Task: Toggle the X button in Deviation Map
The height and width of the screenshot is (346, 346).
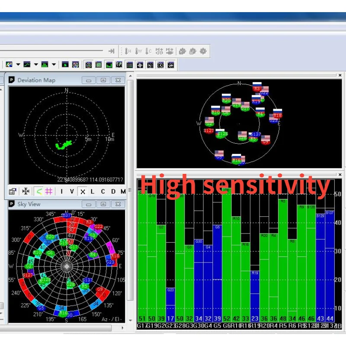Action: tap(83, 192)
